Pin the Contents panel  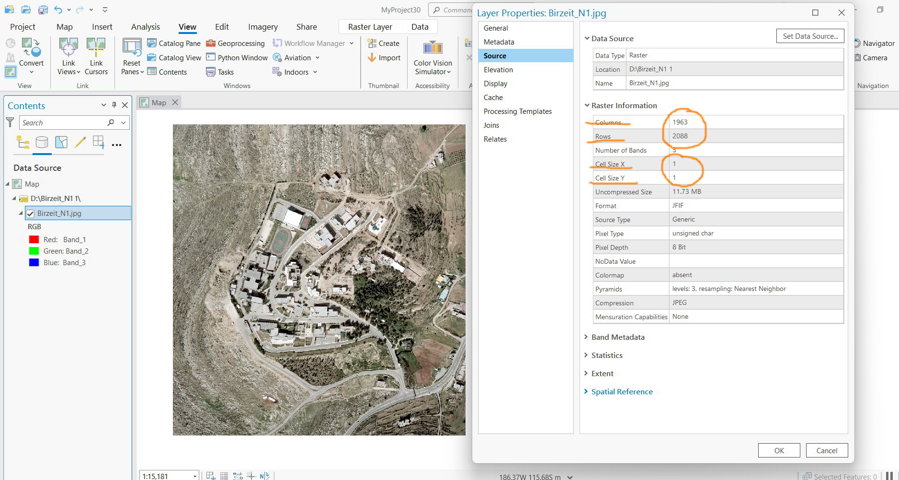[x=114, y=105]
